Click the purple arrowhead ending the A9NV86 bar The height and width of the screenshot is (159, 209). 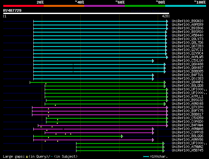pyautogui.click(x=153, y=140)
